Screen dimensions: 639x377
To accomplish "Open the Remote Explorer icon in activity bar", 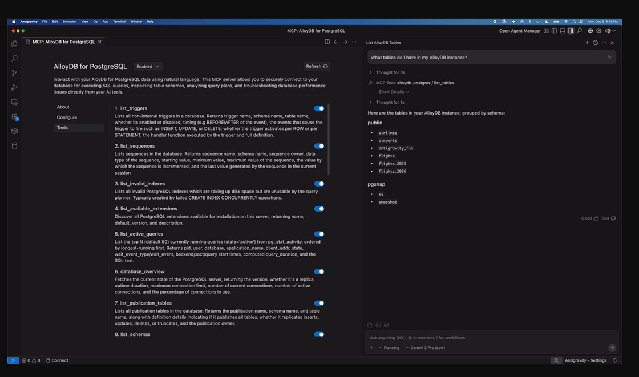I will point(14,102).
